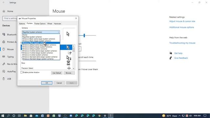
Task: Choose Windows Inverted (system scheme)
Action: click(x=41, y=55)
